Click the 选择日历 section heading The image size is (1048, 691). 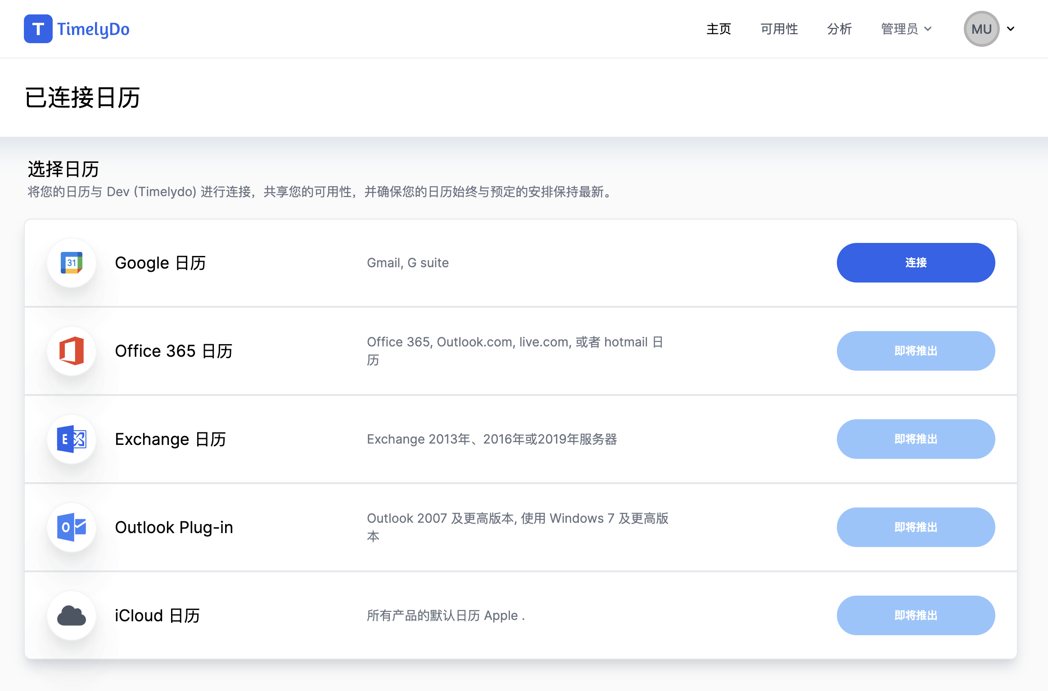63,169
